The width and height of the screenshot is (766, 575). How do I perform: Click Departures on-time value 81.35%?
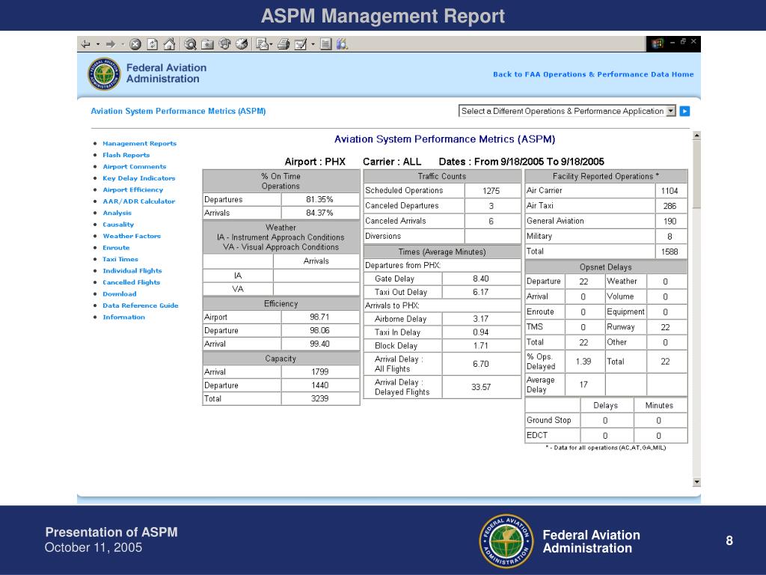[x=319, y=199]
